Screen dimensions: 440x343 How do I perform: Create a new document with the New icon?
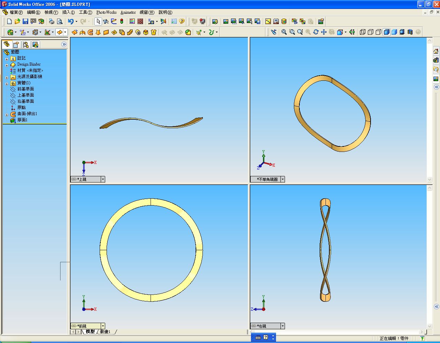(10, 21)
